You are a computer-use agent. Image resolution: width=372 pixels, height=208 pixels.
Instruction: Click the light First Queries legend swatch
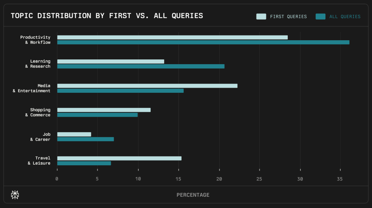coord(261,16)
